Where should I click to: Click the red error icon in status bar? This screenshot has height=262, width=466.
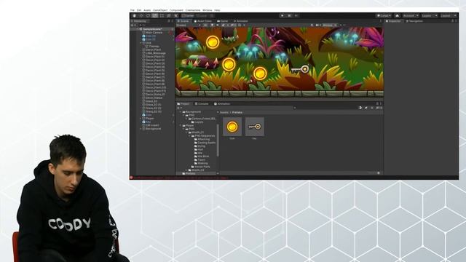(131, 178)
